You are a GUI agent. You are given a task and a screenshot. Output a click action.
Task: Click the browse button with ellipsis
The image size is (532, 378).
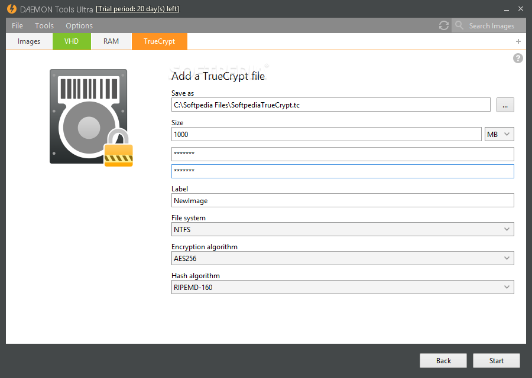click(505, 105)
